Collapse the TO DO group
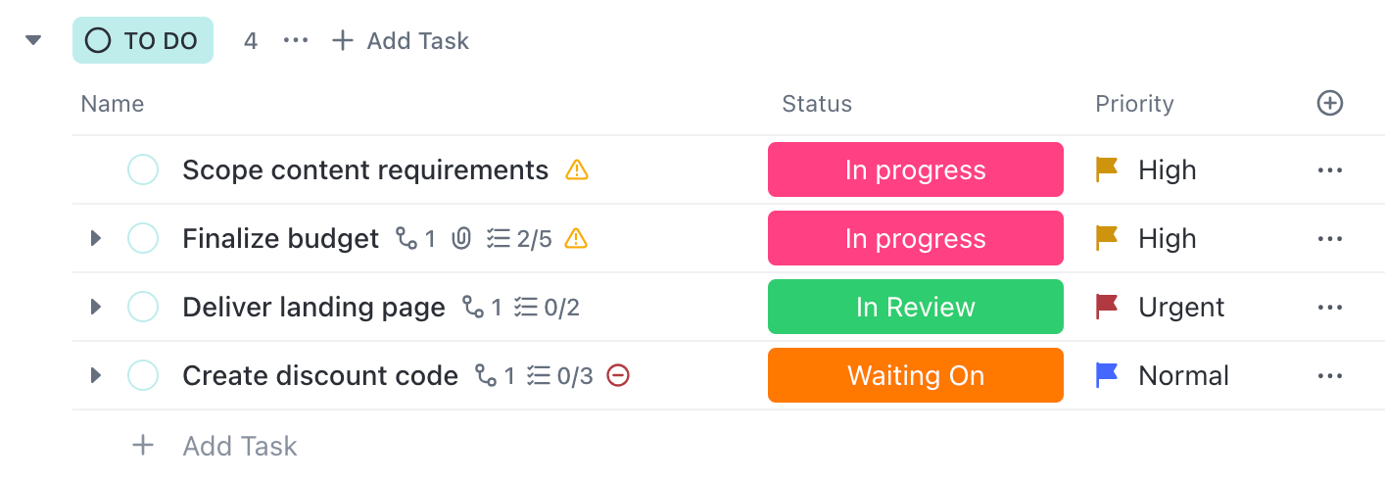 pos(34,40)
